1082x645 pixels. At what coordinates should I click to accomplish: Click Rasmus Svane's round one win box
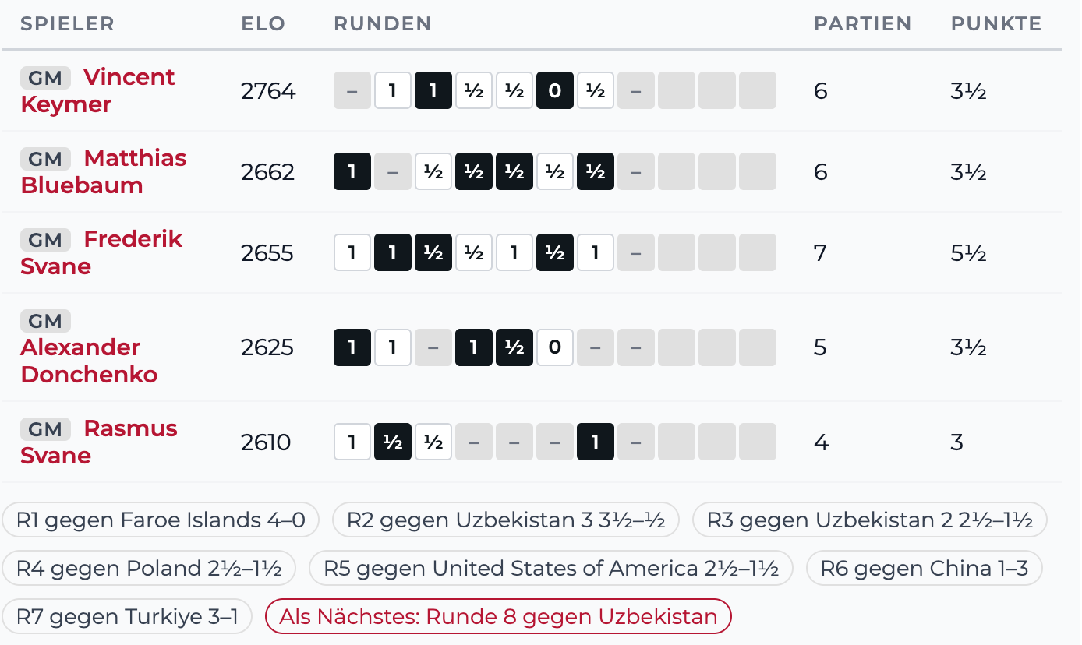click(x=352, y=442)
